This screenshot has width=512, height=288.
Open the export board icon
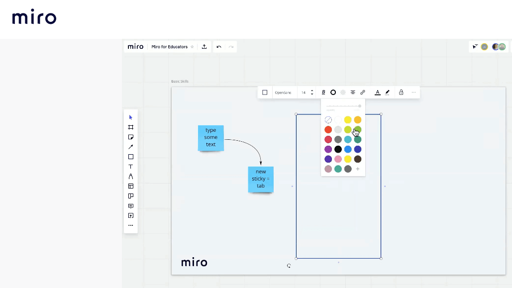coord(204,47)
